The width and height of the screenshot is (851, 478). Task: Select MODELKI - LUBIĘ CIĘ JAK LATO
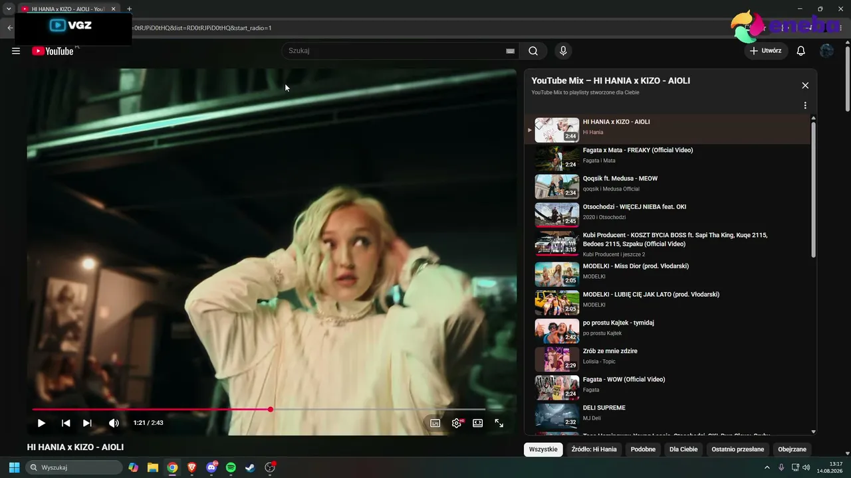coord(668,301)
